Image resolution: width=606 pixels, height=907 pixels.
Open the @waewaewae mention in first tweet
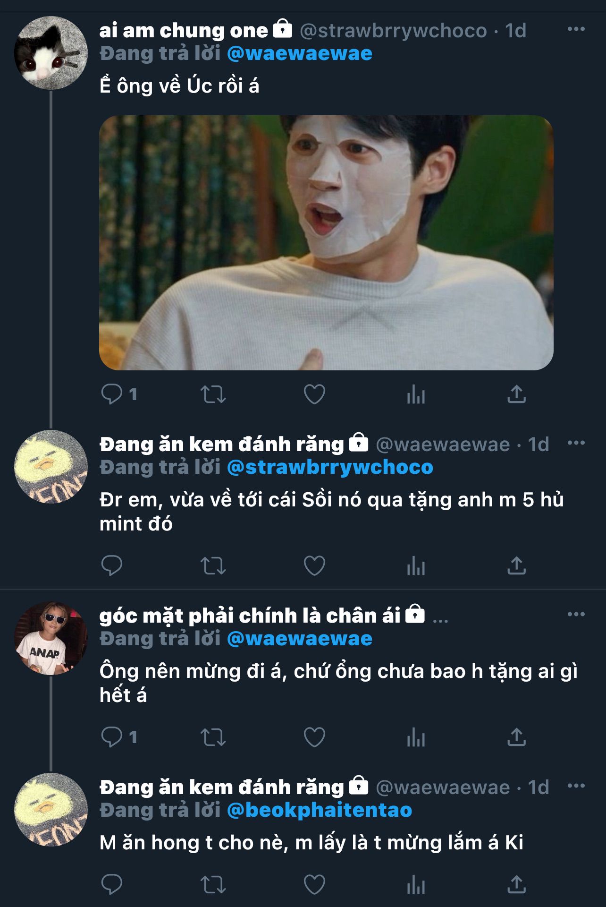click(299, 53)
